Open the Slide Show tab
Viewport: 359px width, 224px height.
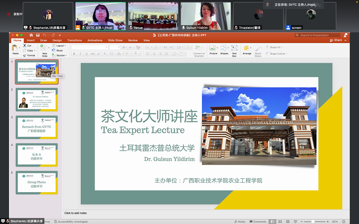[x=115, y=40]
